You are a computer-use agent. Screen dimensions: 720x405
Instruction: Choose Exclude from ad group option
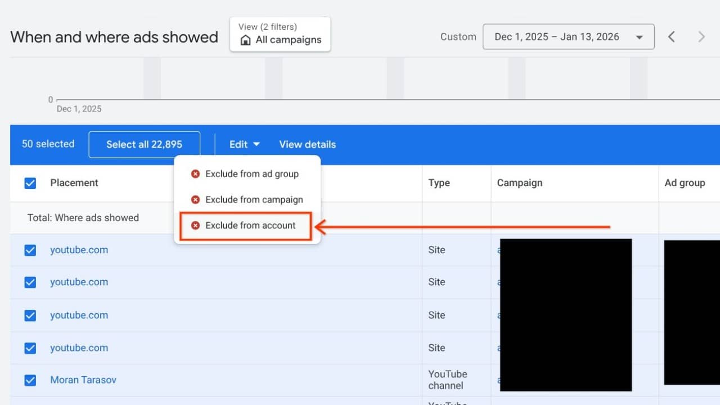(251, 174)
